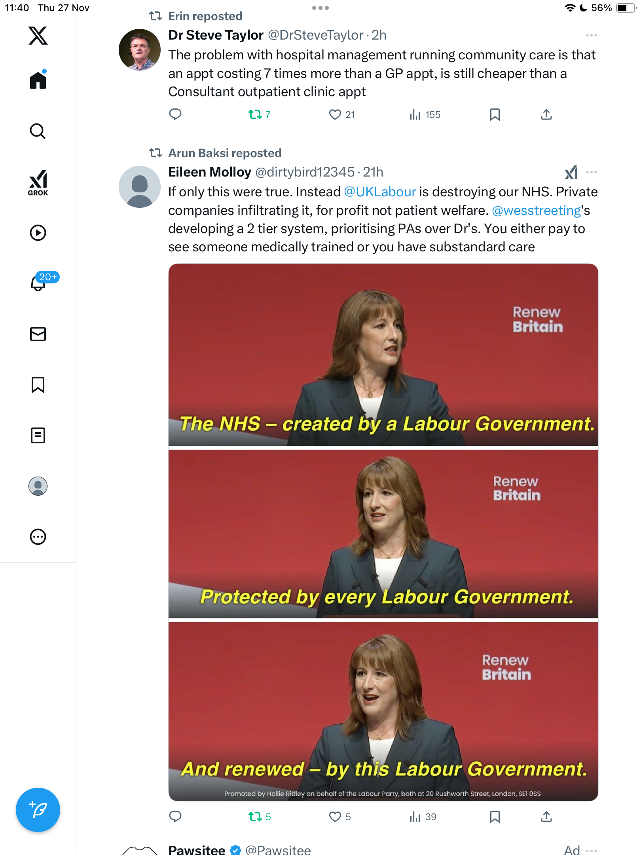Bookmark Dr Steve Taylor's post
641x855 pixels.
495,115
